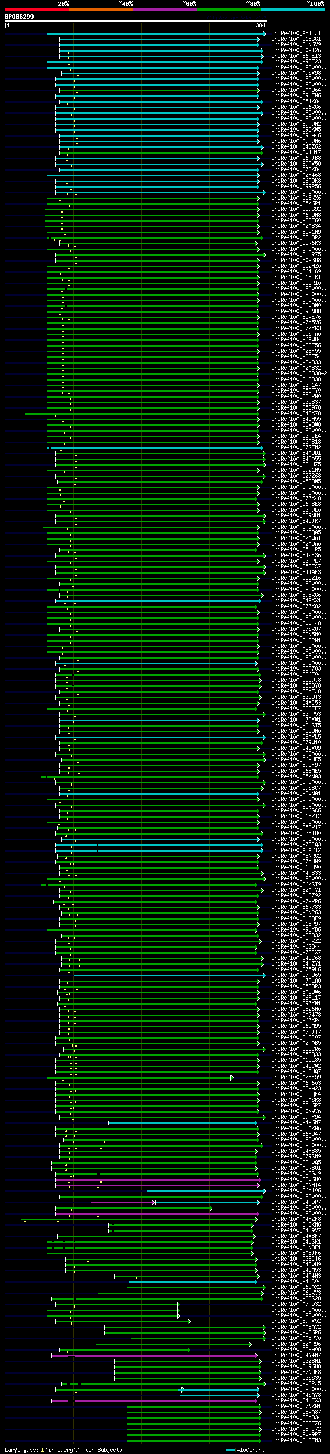Click the Large gaps legend text
330x1454 pixels.
point(64,1449)
